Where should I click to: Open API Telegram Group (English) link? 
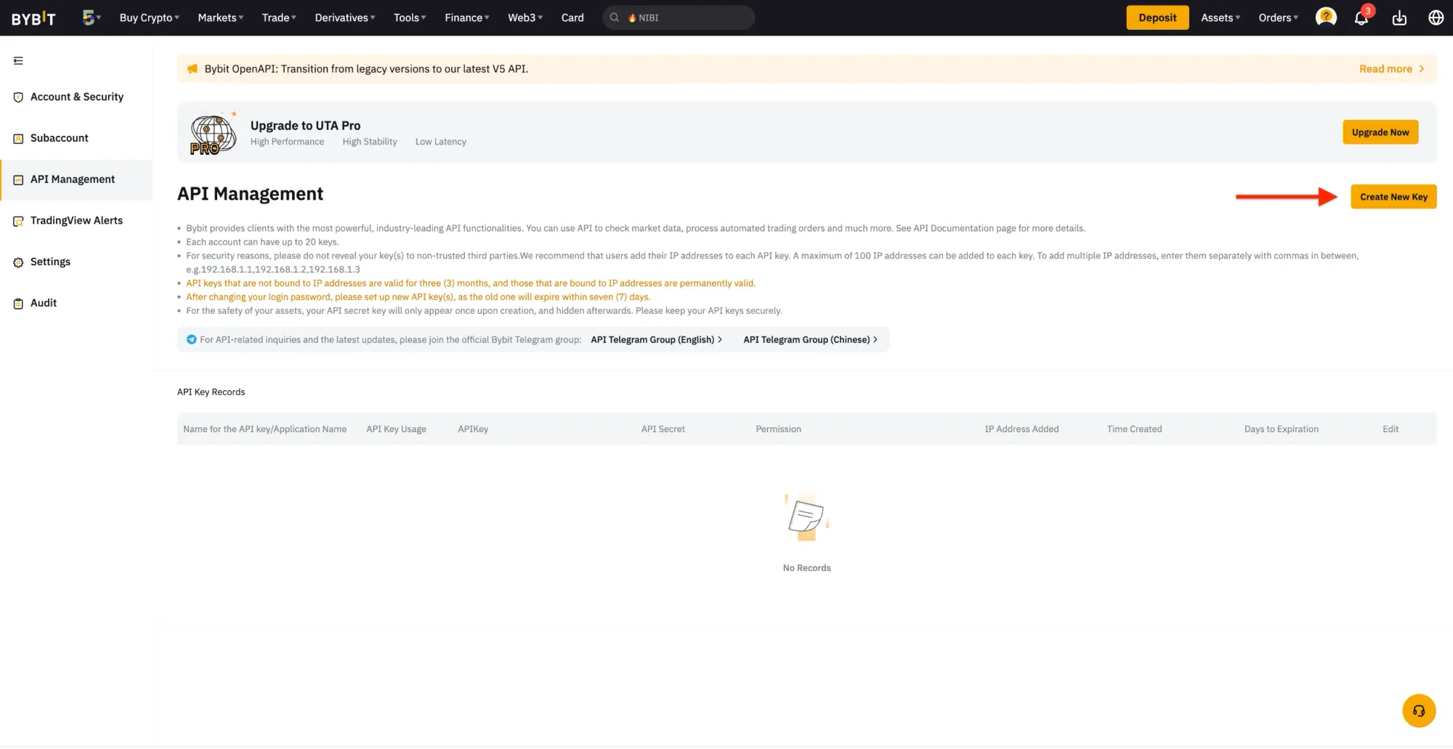coord(657,339)
